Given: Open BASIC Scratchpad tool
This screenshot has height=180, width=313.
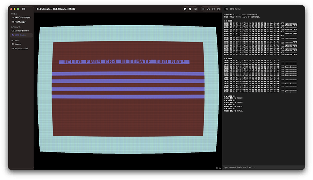Looking at the screenshot, I should 21,17.
